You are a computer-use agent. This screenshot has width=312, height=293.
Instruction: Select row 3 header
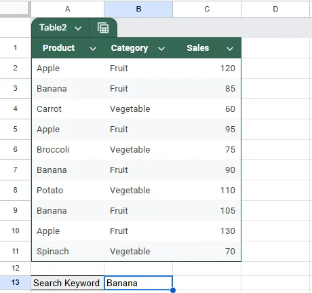pos(15,88)
